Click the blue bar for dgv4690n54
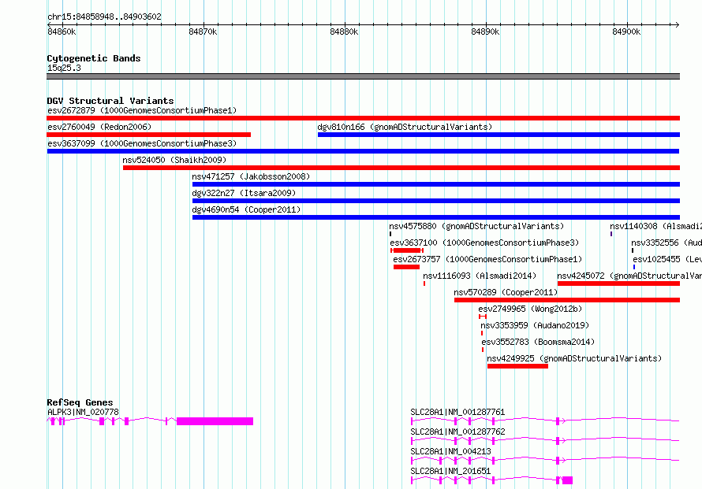702x489 pixels. [436, 217]
